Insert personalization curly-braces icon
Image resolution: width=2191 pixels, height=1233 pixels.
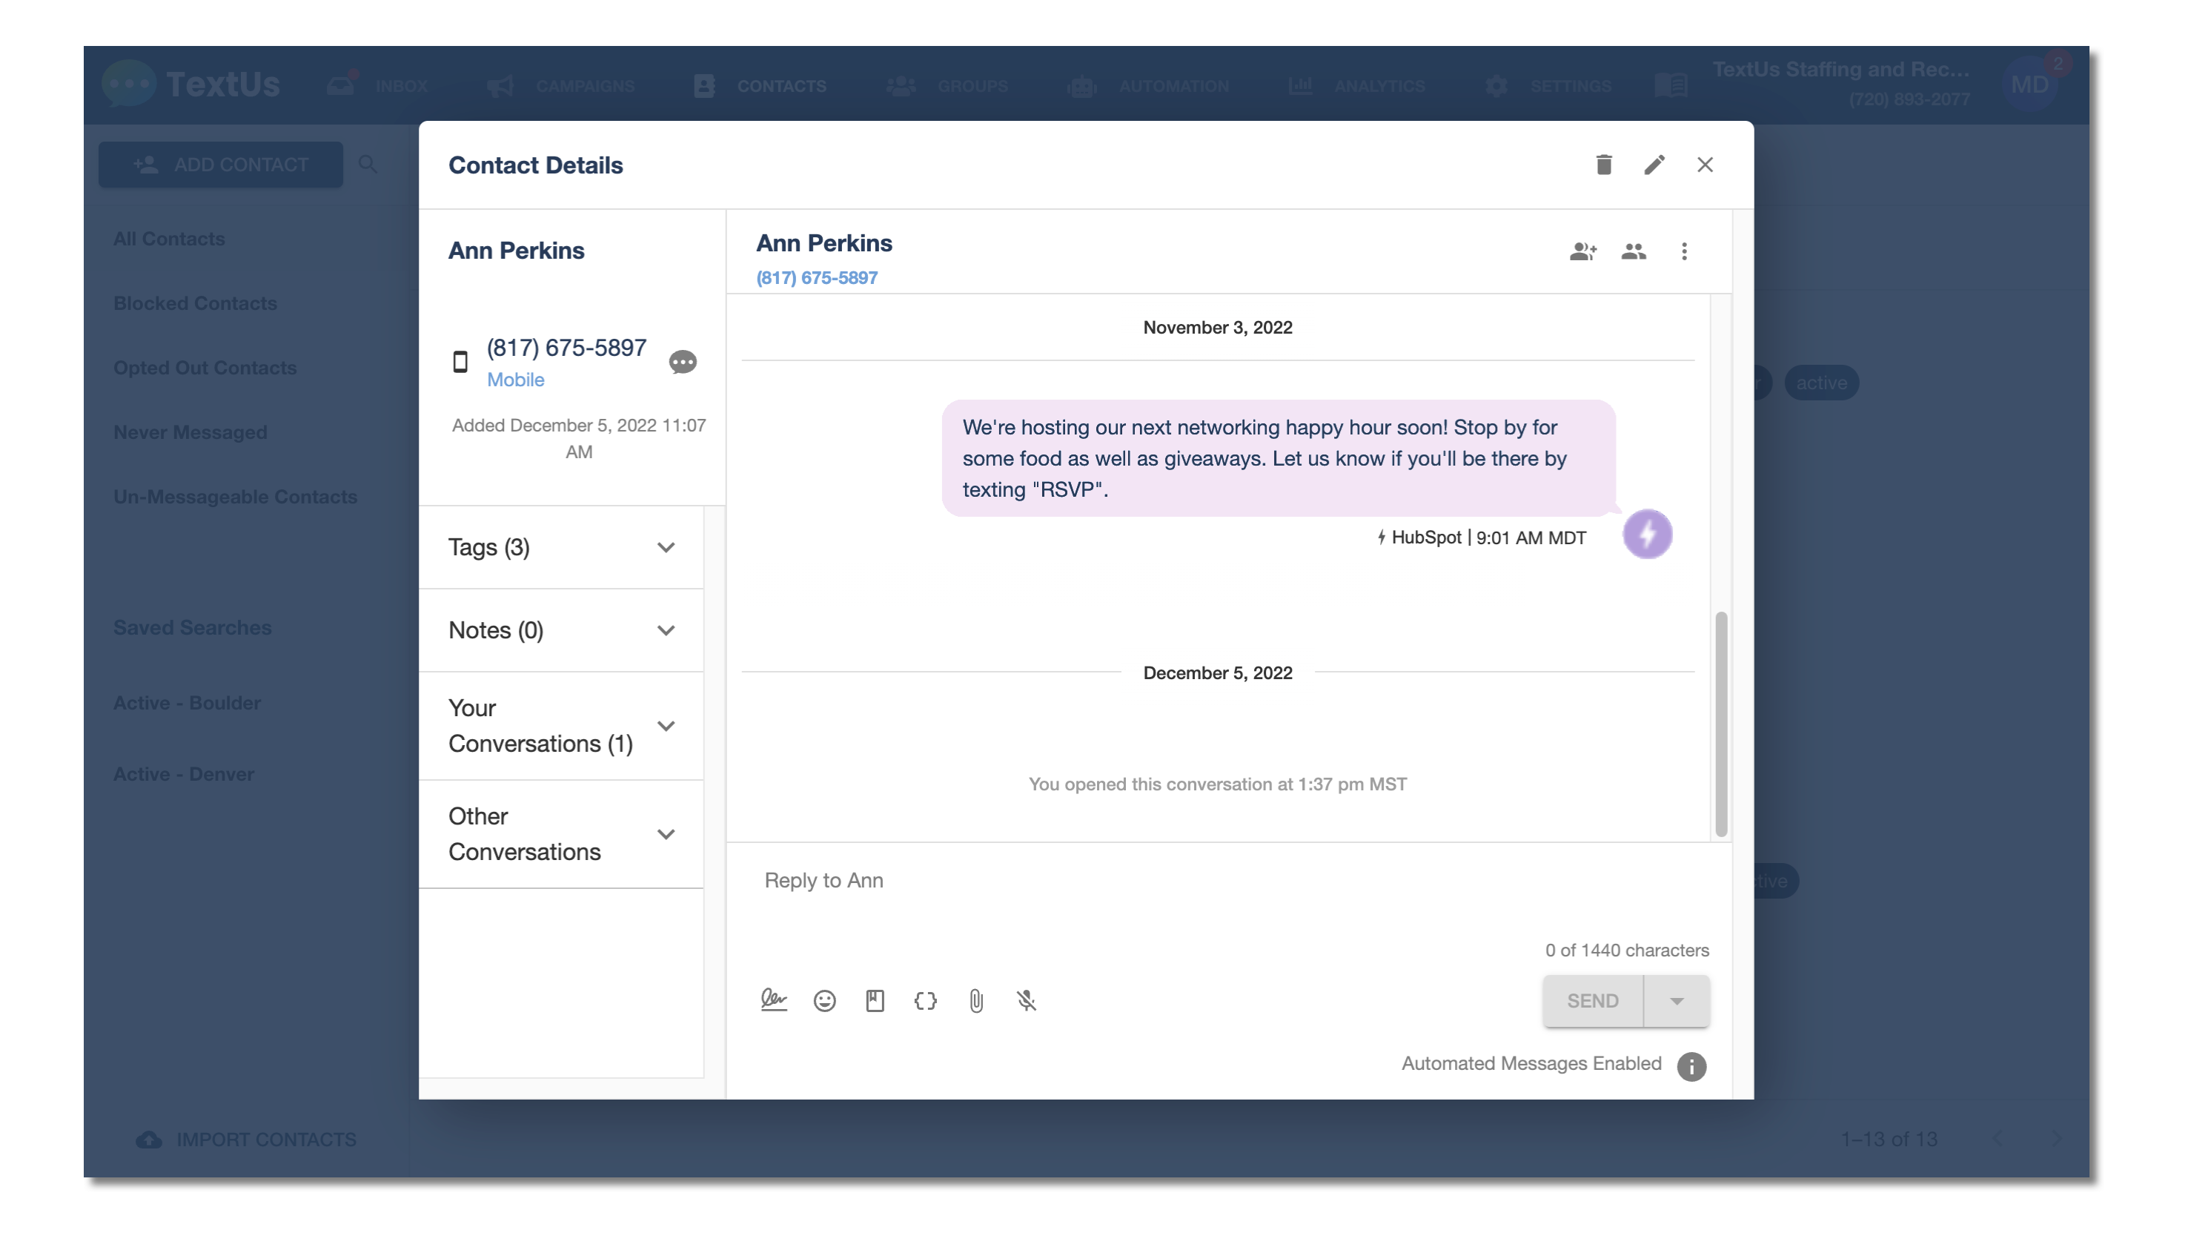point(925,1001)
